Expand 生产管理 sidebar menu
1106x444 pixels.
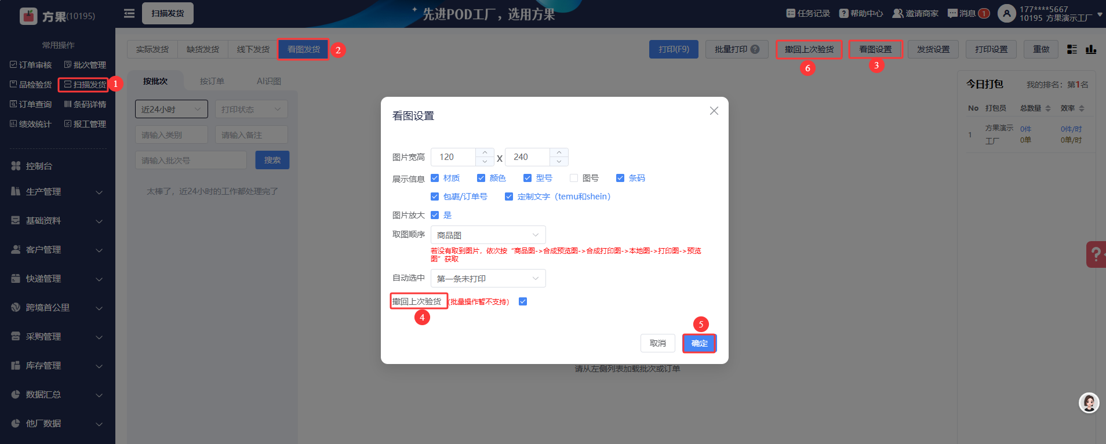coord(57,191)
